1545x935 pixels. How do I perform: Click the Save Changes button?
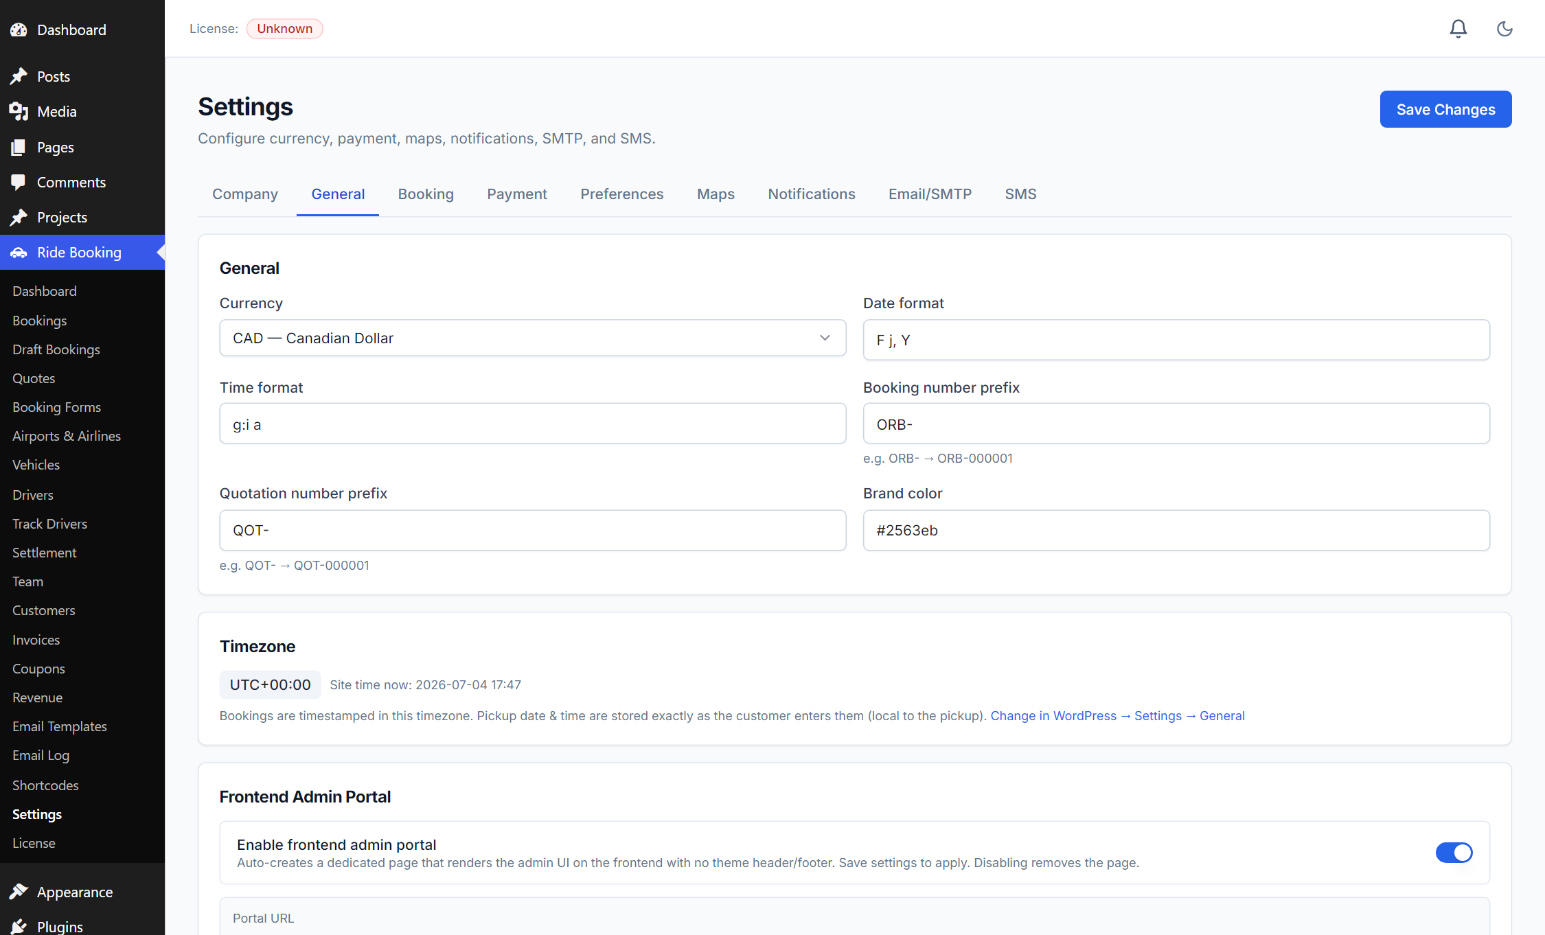(x=1445, y=109)
